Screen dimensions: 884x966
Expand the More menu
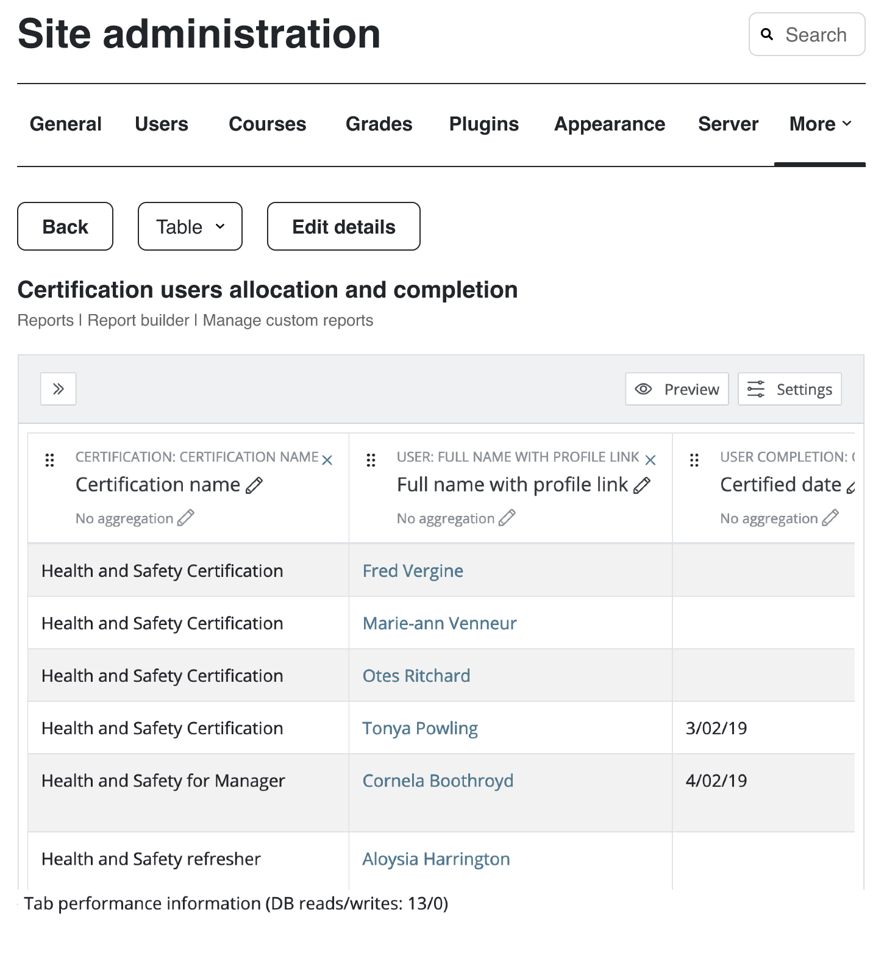820,124
